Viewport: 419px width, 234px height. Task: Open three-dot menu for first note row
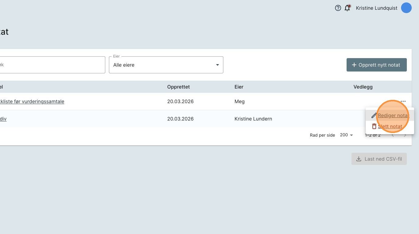coord(403,102)
